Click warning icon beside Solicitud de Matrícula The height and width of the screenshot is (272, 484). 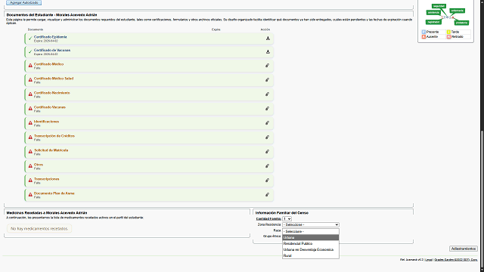coord(30,151)
